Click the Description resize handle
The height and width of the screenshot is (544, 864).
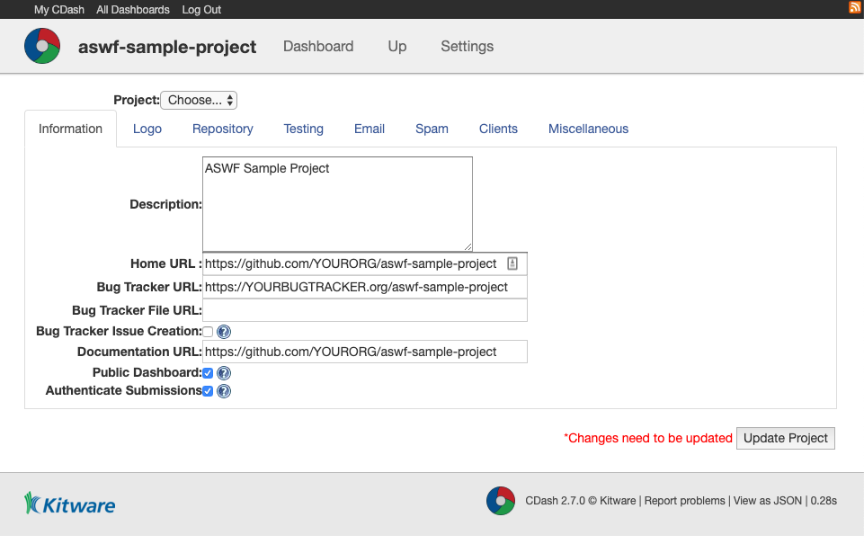pyautogui.click(x=468, y=247)
